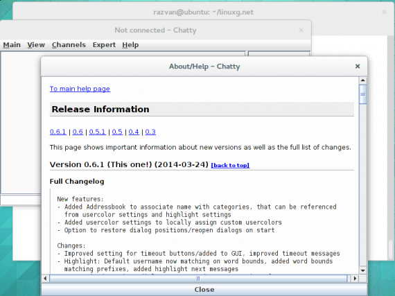395x296 pixels.
Task: Jump to version 0.5.1 link
Action: click(x=97, y=132)
